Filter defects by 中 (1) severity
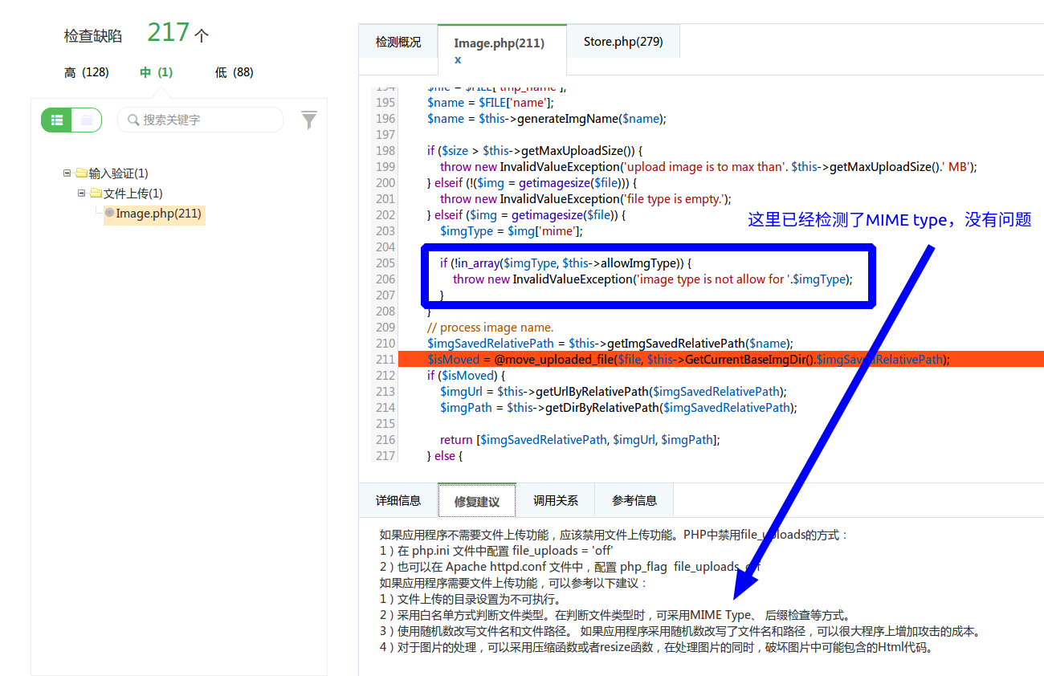This screenshot has width=1044, height=676. tap(156, 72)
